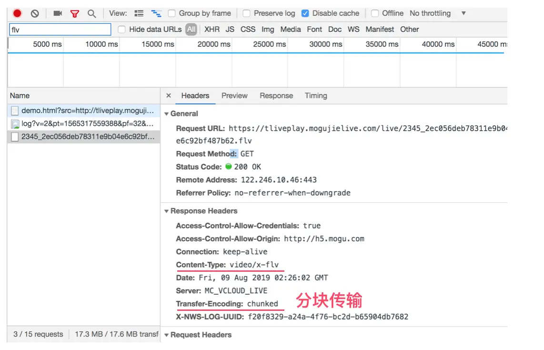Clear the network log

(x=35, y=13)
